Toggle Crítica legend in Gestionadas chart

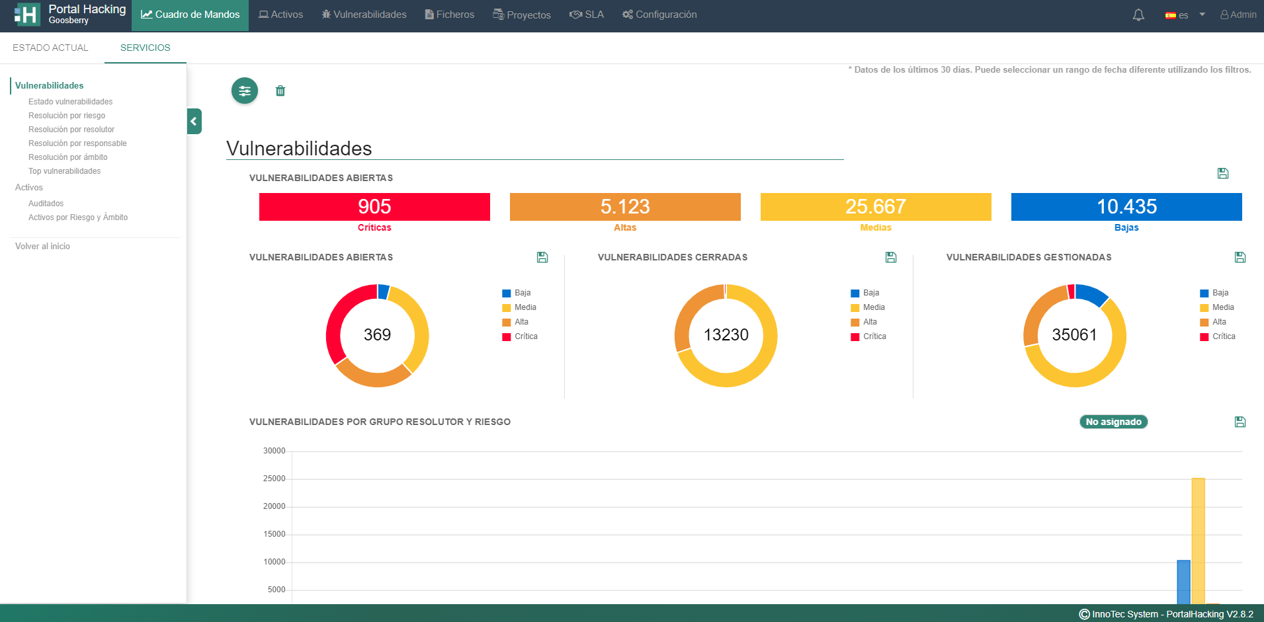pyautogui.click(x=1218, y=336)
